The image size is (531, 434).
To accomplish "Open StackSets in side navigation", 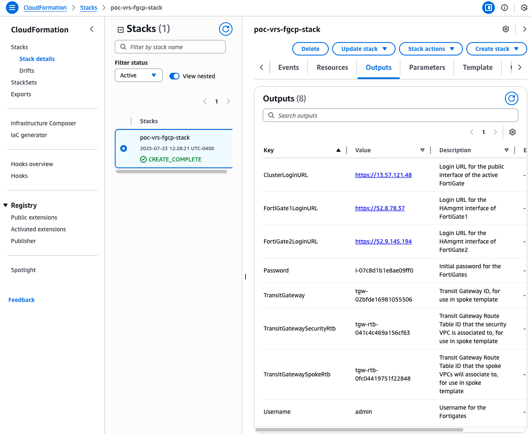I will [24, 82].
